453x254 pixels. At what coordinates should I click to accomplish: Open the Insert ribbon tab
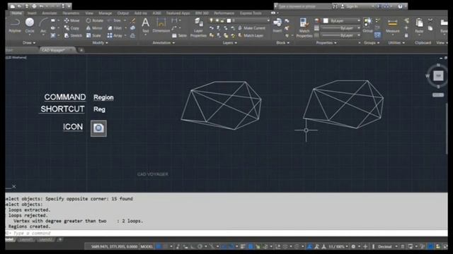32,13
